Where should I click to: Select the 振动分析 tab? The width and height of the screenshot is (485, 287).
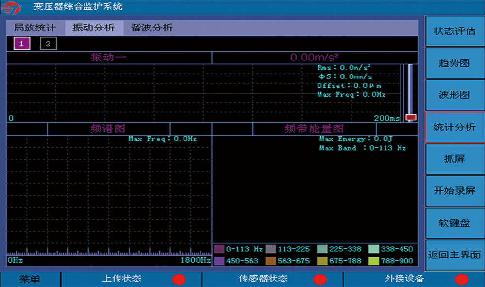pos(94,28)
